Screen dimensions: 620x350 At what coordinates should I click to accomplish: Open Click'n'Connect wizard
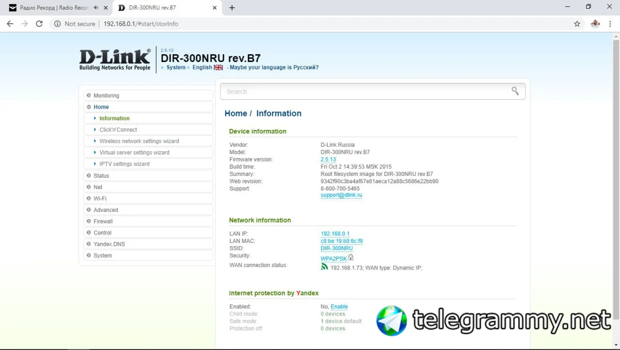point(148,129)
